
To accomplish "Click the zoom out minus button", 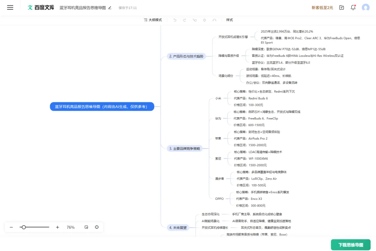I will tap(11, 227).
